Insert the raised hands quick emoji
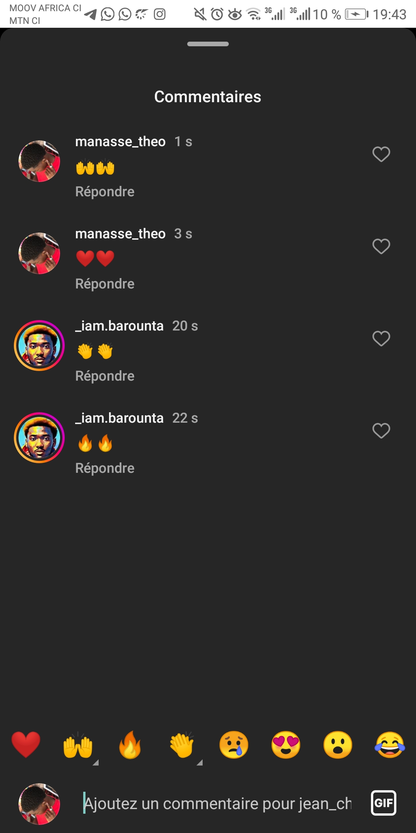The width and height of the screenshot is (416, 833). pyautogui.click(x=78, y=745)
